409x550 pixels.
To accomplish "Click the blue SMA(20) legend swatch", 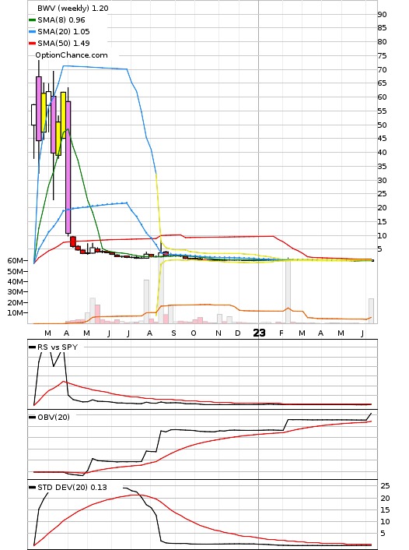I will click(32, 32).
